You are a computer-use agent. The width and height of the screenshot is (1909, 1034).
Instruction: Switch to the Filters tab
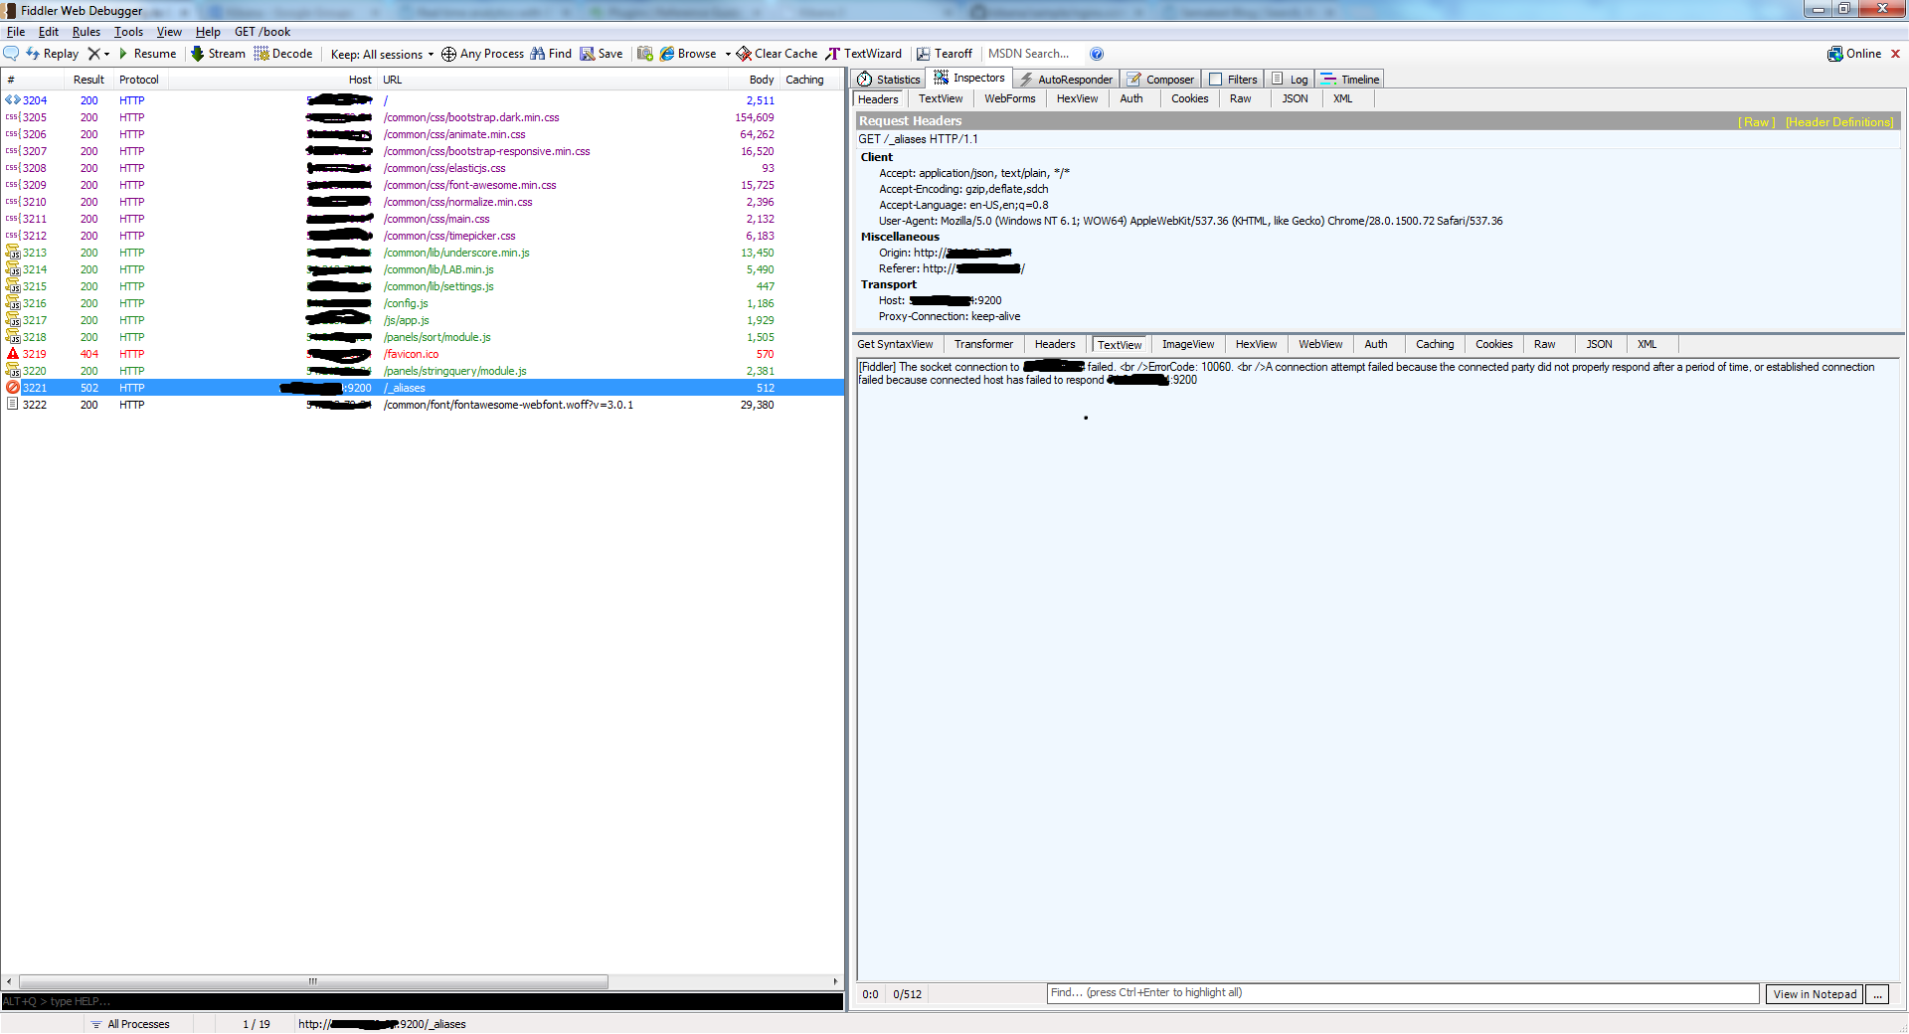coord(1233,80)
